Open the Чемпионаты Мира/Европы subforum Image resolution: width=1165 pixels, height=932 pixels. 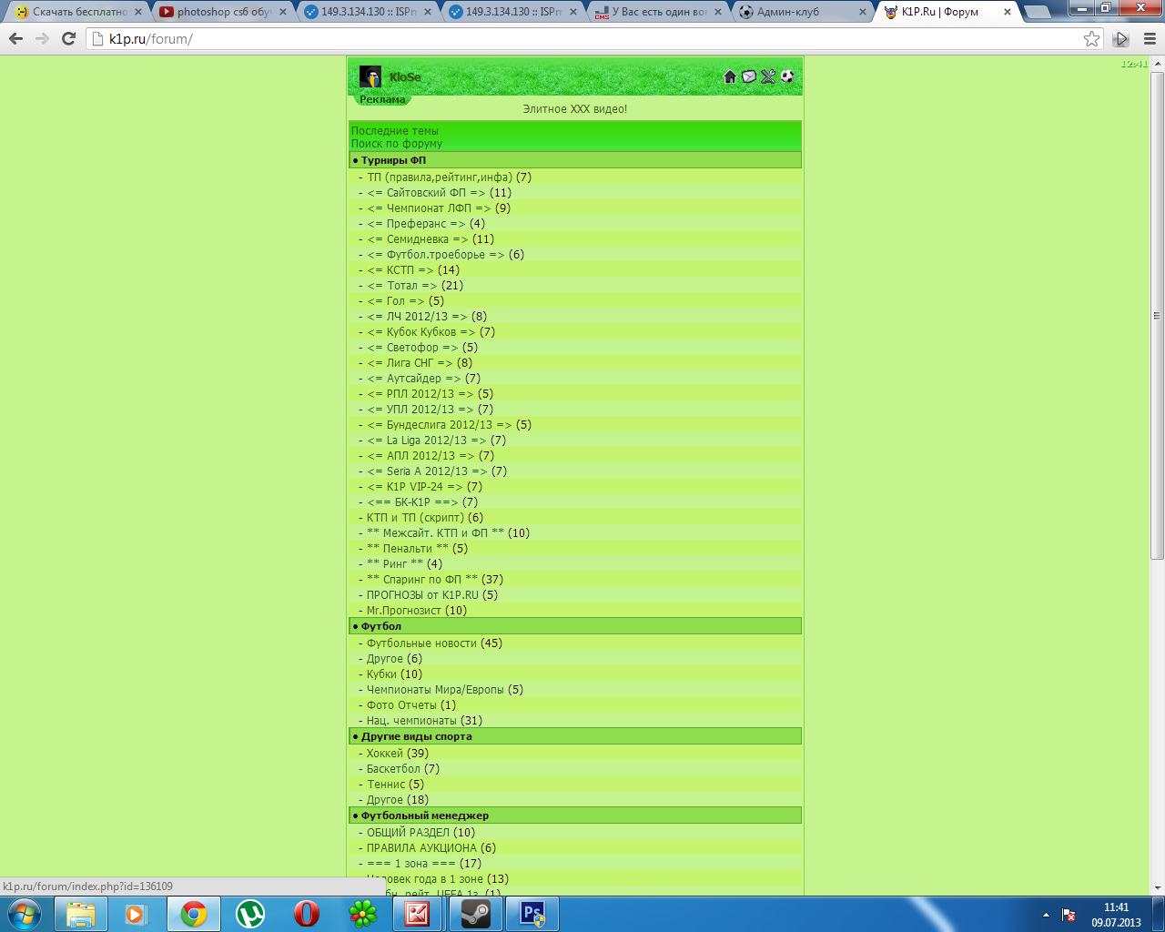(x=435, y=690)
